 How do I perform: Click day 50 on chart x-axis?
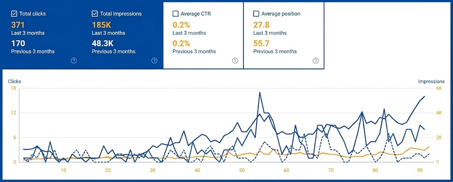click(242, 171)
